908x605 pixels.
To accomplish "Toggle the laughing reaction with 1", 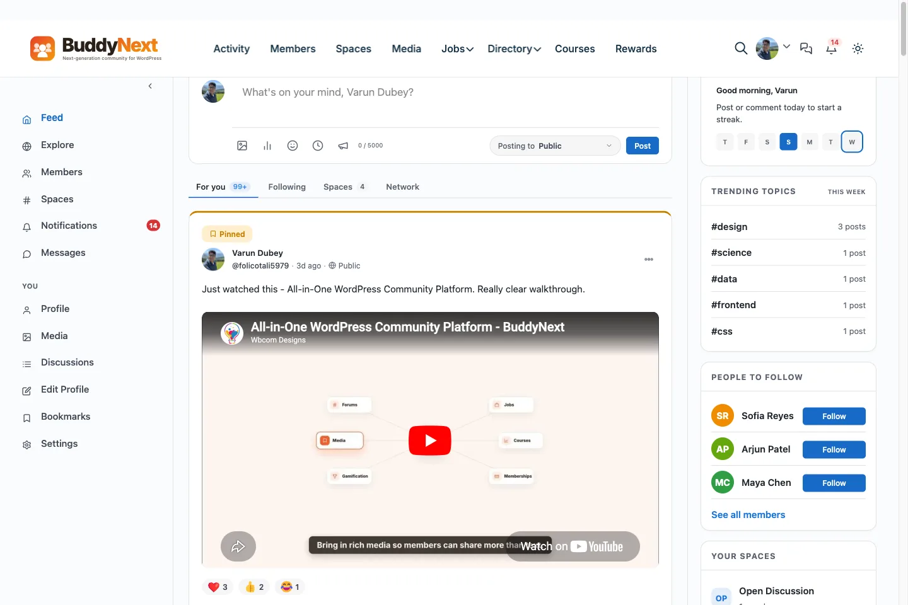I will 290,587.
